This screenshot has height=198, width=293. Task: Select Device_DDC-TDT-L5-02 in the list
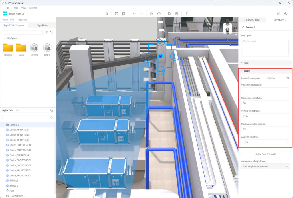tap(28, 165)
